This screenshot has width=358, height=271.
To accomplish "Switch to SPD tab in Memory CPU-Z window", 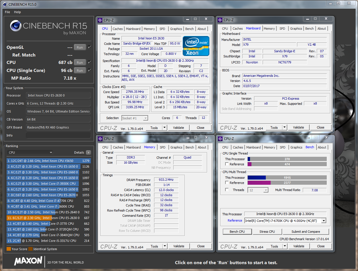I will click(x=163, y=147).
